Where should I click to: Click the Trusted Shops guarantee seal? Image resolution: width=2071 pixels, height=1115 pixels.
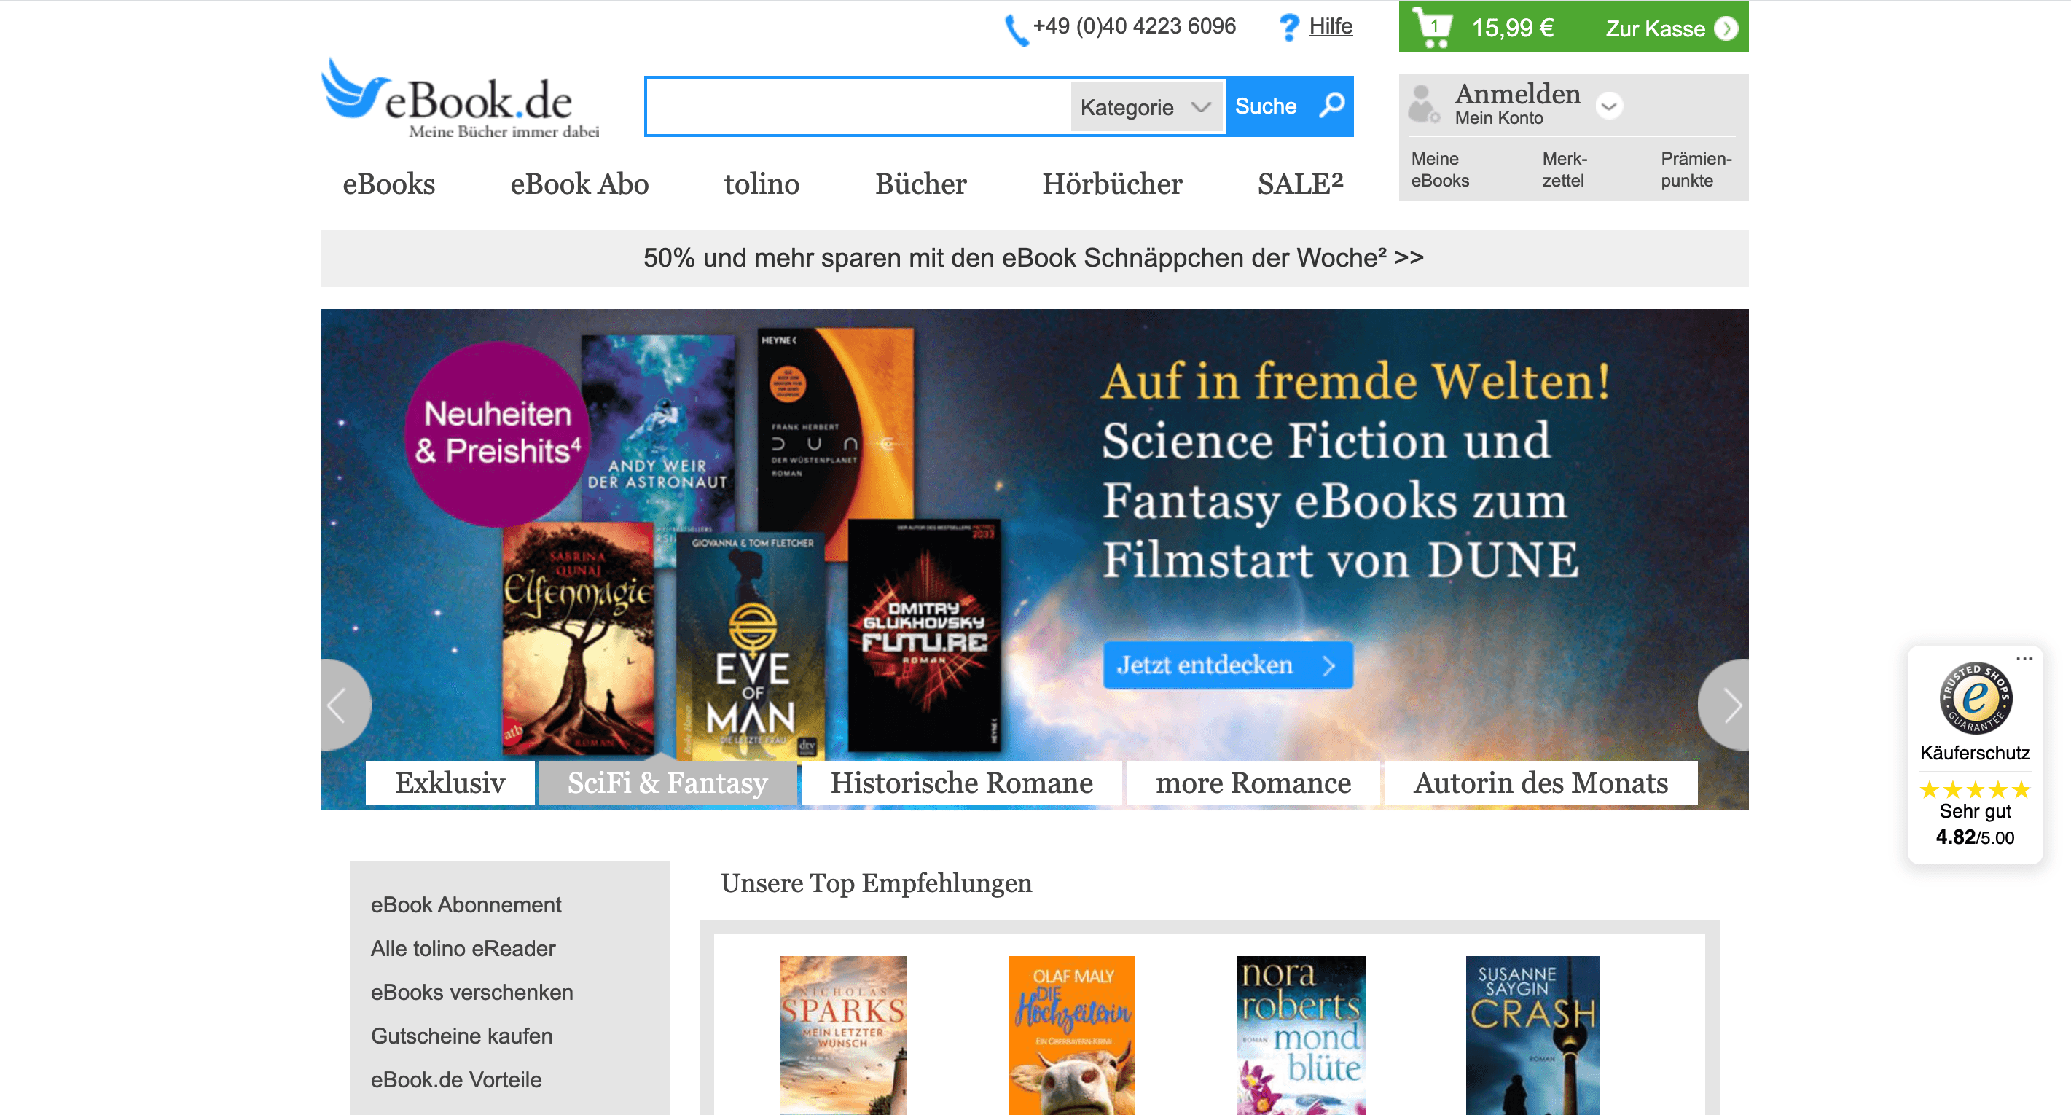(x=1976, y=697)
